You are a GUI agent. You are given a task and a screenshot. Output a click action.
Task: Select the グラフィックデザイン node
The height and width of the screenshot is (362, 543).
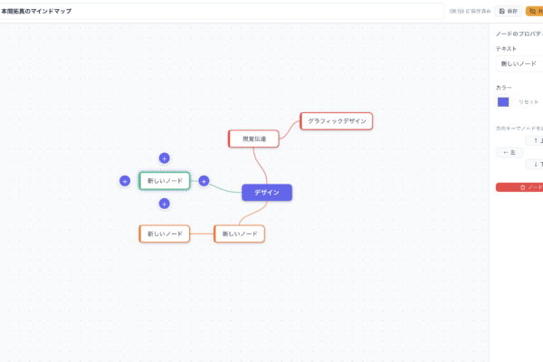click(x=337, y=120)
